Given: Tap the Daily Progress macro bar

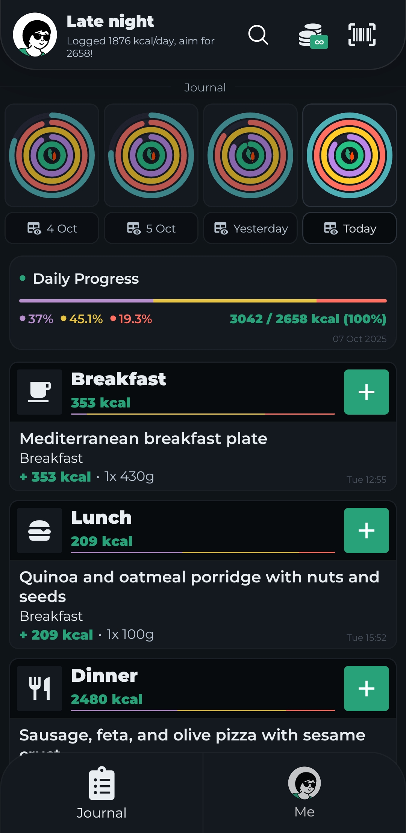Looking at the screenshot, I should (x=203, y=301).
